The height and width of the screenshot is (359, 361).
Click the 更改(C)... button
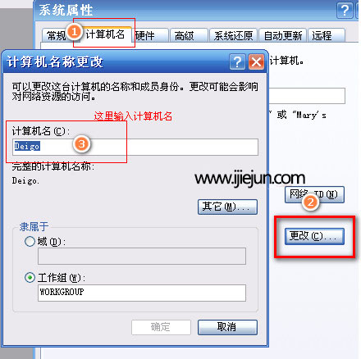point(314,236)
